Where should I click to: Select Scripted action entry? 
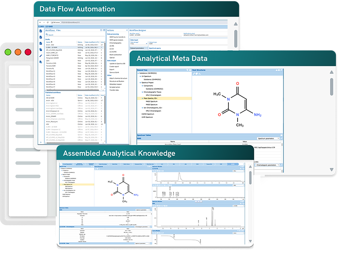click(115, 87)
